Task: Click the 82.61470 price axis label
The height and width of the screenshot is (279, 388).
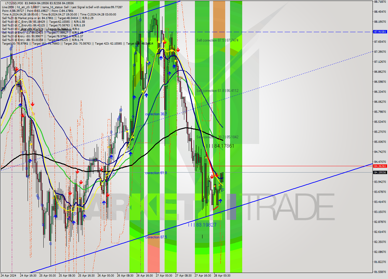Action: (x=380, y=232)
